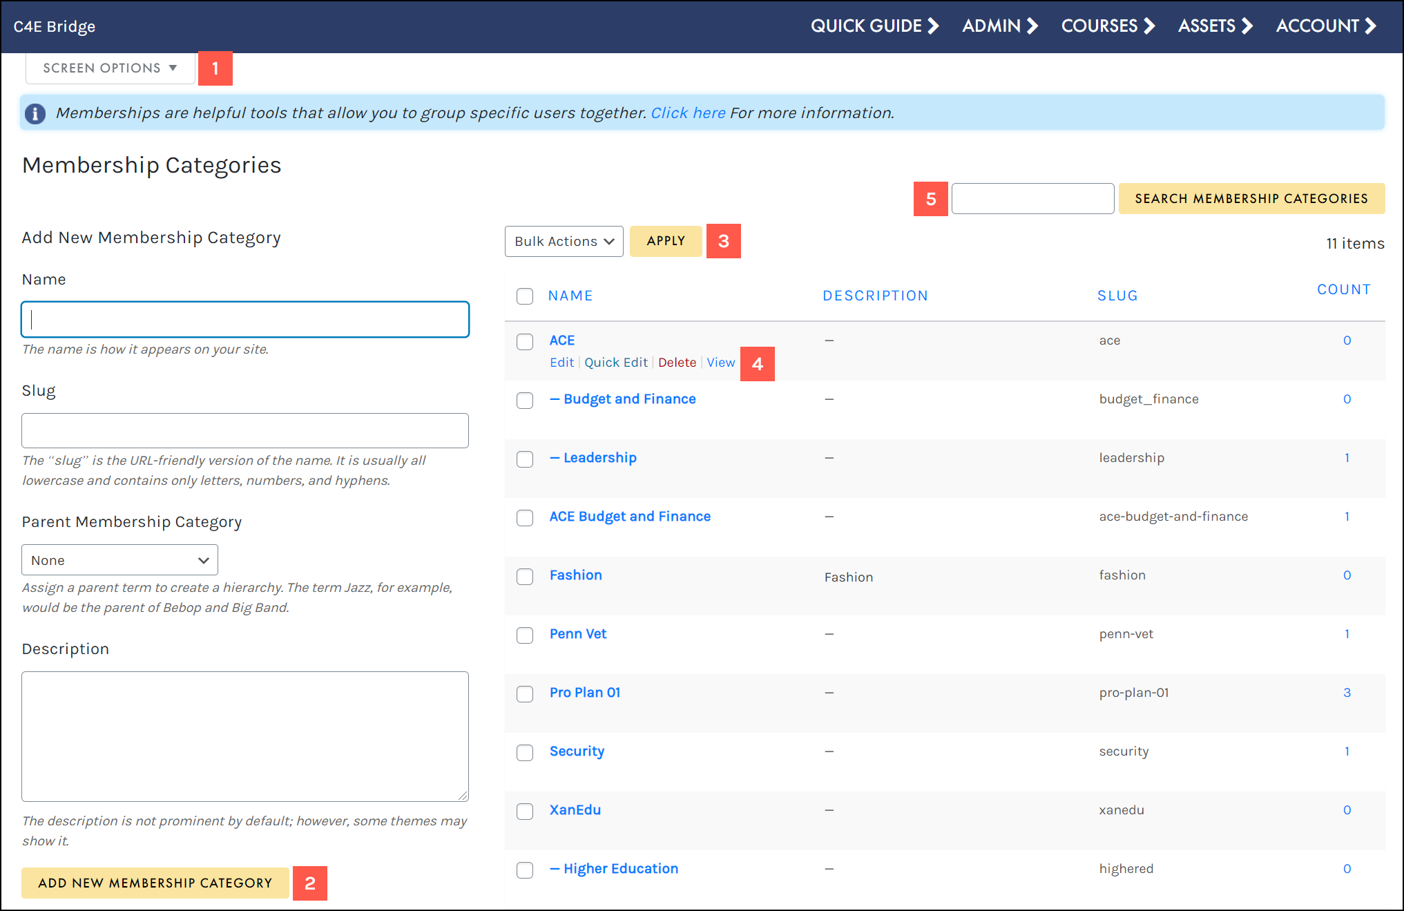Open the Fashion category
Screen dimensions: 1404x911
pyautogui.click(x=576, y=575)
